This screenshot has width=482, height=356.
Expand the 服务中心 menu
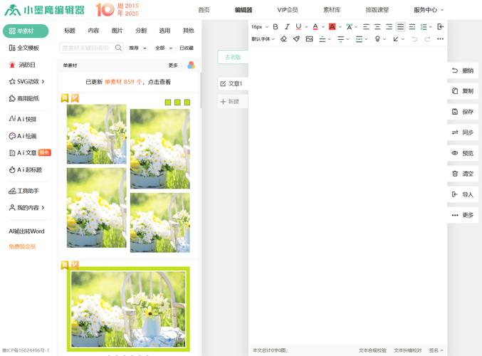(429, 10)
